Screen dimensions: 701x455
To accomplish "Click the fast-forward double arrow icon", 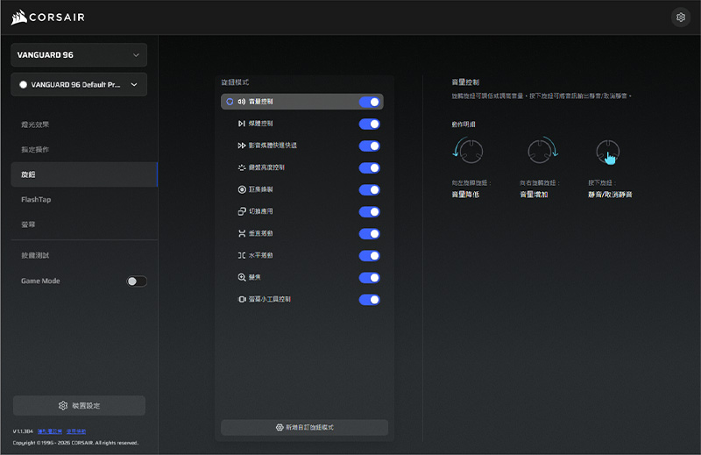I will (x=241, y=146).
